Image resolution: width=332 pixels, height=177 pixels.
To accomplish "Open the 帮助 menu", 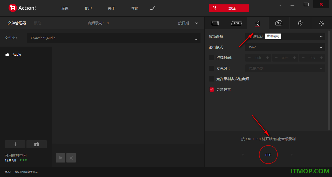I will tap(135, 8).
